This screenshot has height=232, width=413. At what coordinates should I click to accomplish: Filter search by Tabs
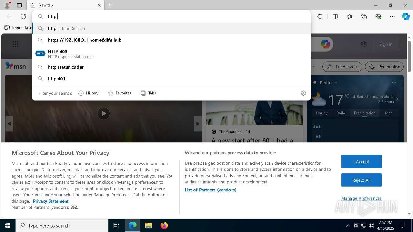pyautogui.click(x=148, y=93)
